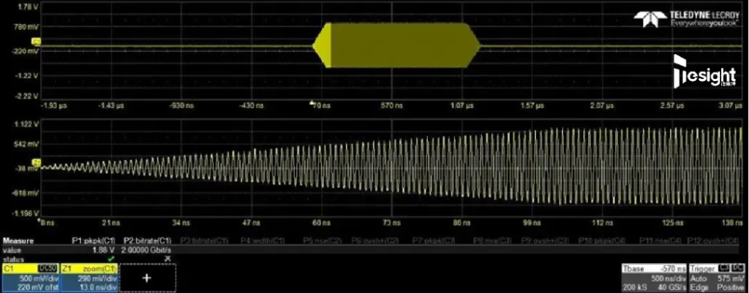Select the C1 channel marker on the upper grid
Viewport: 749px width, 293px height.
(x=37, y=42)
